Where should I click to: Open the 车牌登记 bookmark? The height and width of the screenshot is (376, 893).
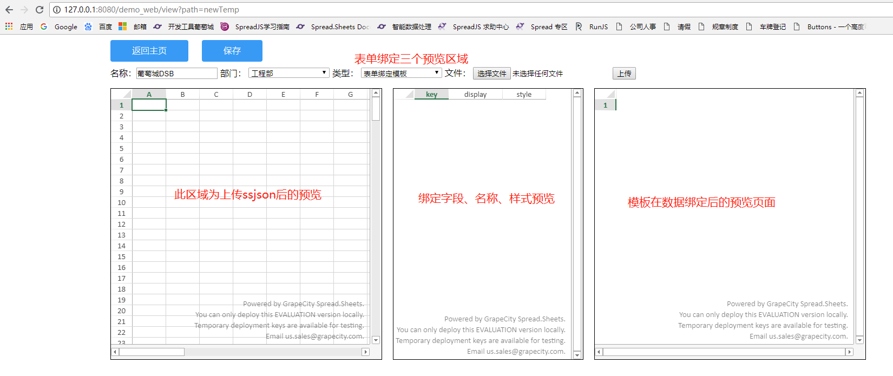coord(766,27)
